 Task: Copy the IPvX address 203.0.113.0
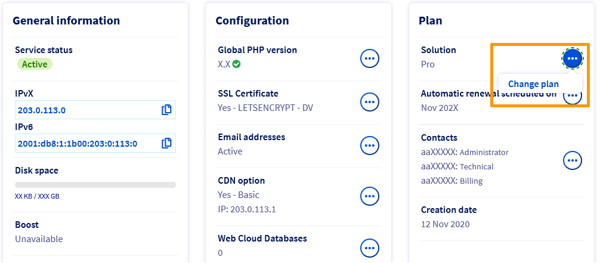point(167,110)
